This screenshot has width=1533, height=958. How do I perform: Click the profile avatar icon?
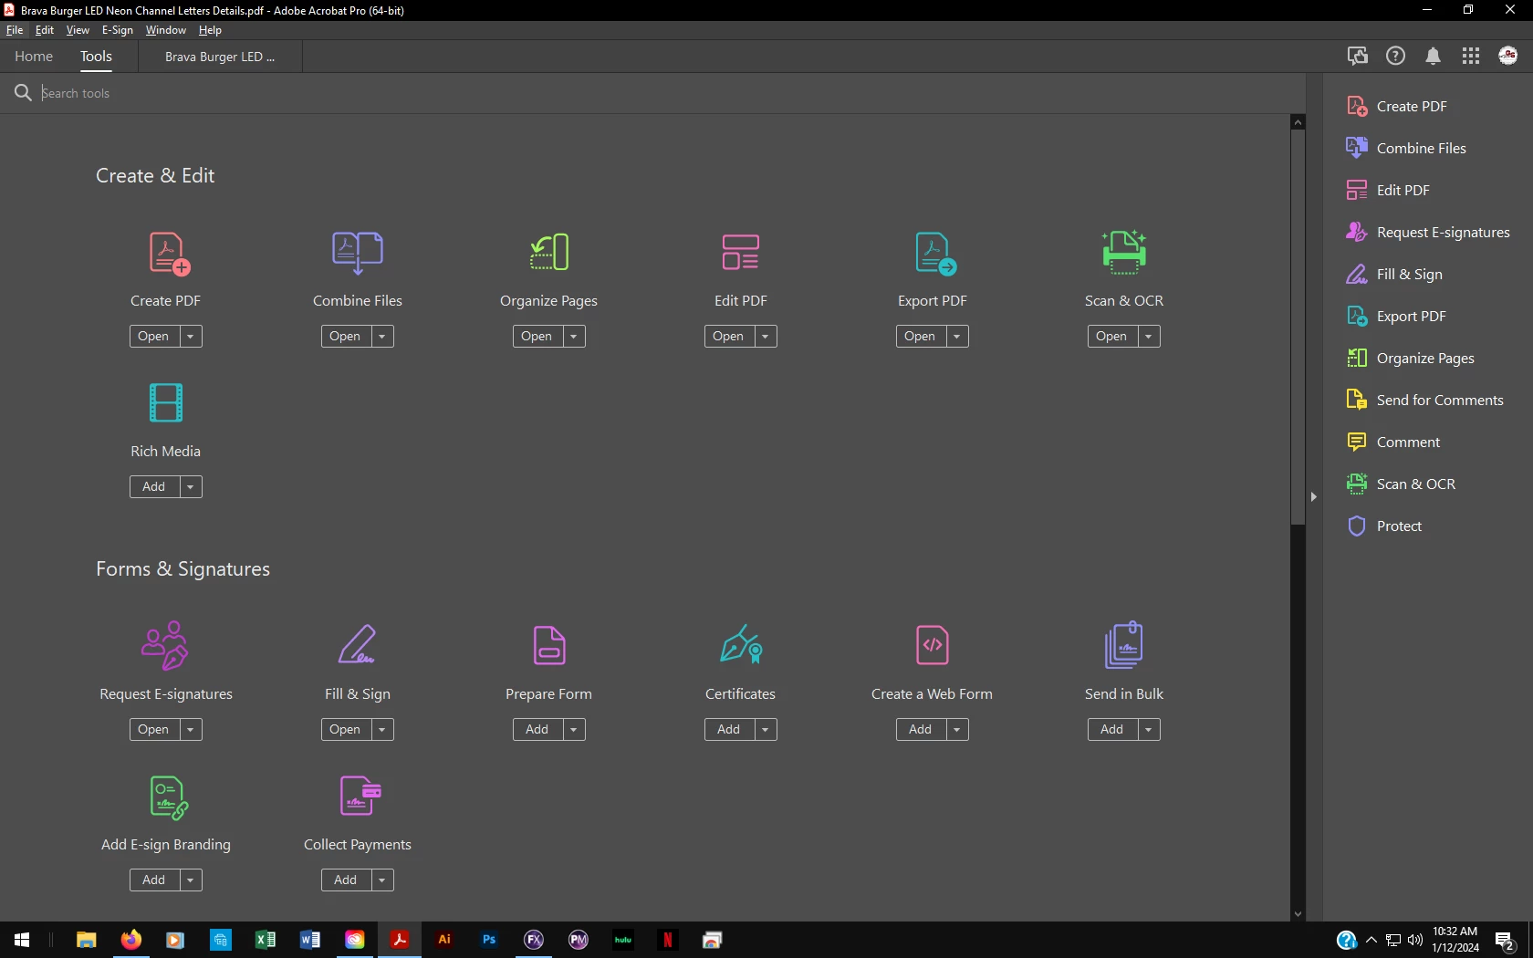click(x=1508, y=56)
